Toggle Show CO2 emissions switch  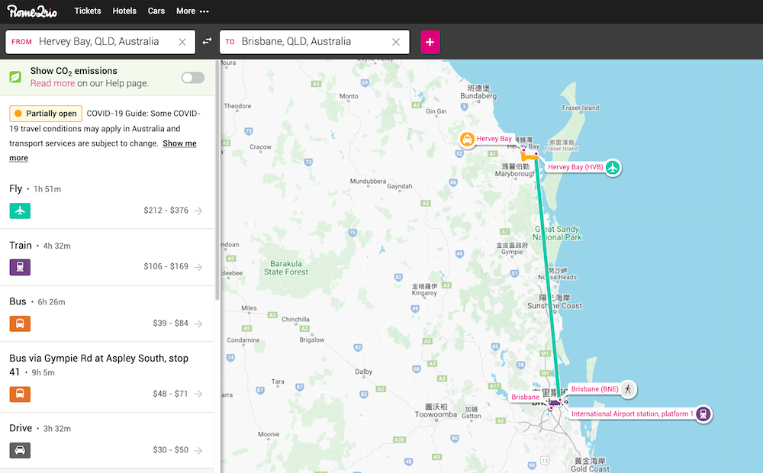point(193,77)
